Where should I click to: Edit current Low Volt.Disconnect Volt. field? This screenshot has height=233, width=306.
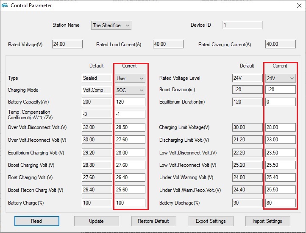pos(281,153)
